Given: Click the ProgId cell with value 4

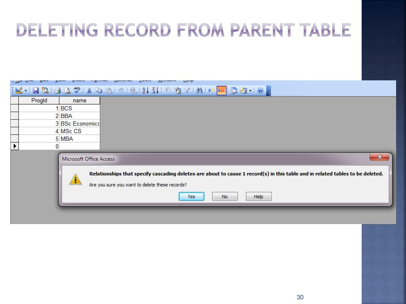Looking at the screenshot, I should (x=39, y=131).
